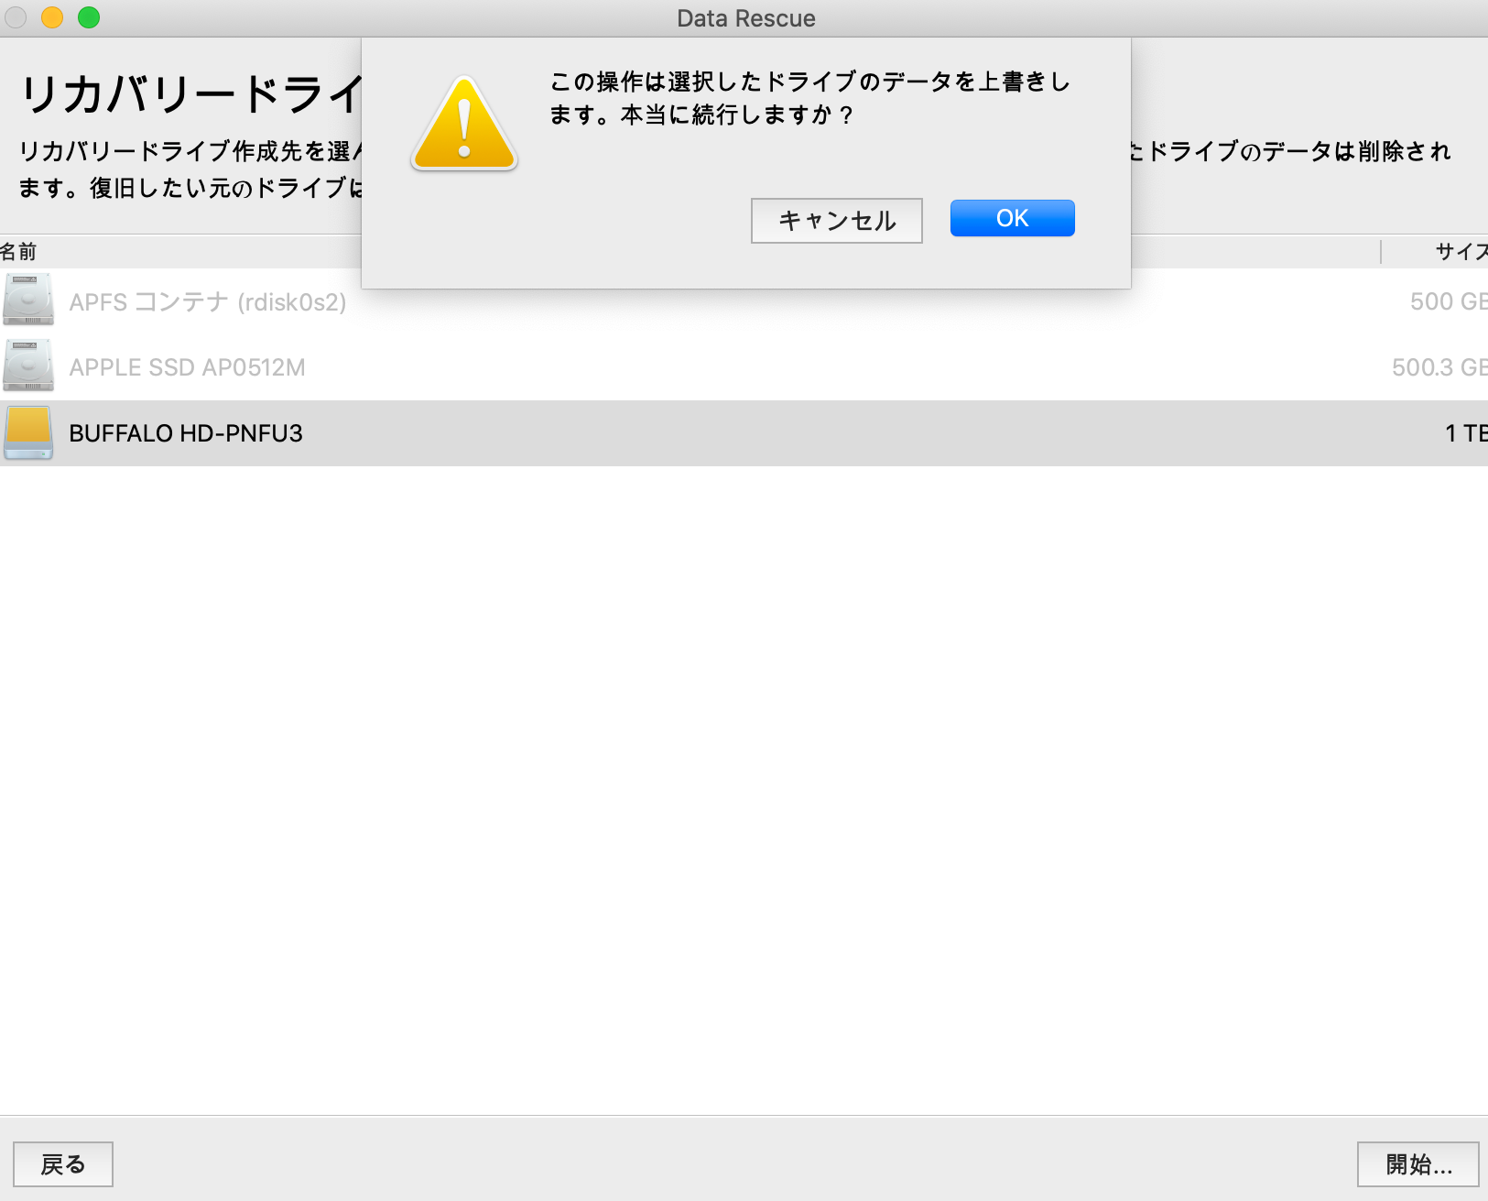1488x1201 pixels.
Task: Sort by the サイズ column header
Action: coord(1461,252)
